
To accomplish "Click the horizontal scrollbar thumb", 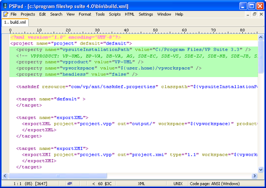I will tap(58, 176).
